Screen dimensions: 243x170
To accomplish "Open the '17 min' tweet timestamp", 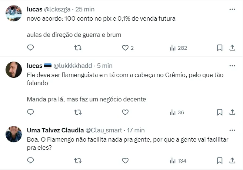I will (136, 130).
